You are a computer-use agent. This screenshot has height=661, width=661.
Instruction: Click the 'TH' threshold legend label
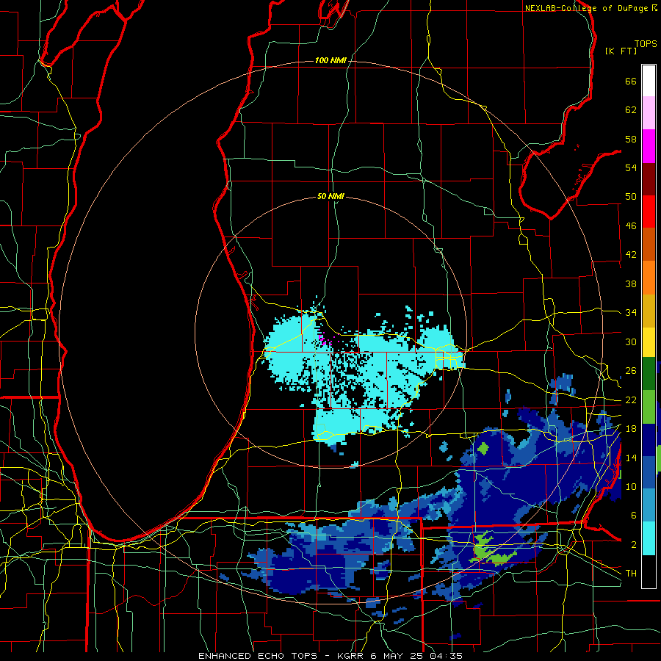[x=631, y=574]
